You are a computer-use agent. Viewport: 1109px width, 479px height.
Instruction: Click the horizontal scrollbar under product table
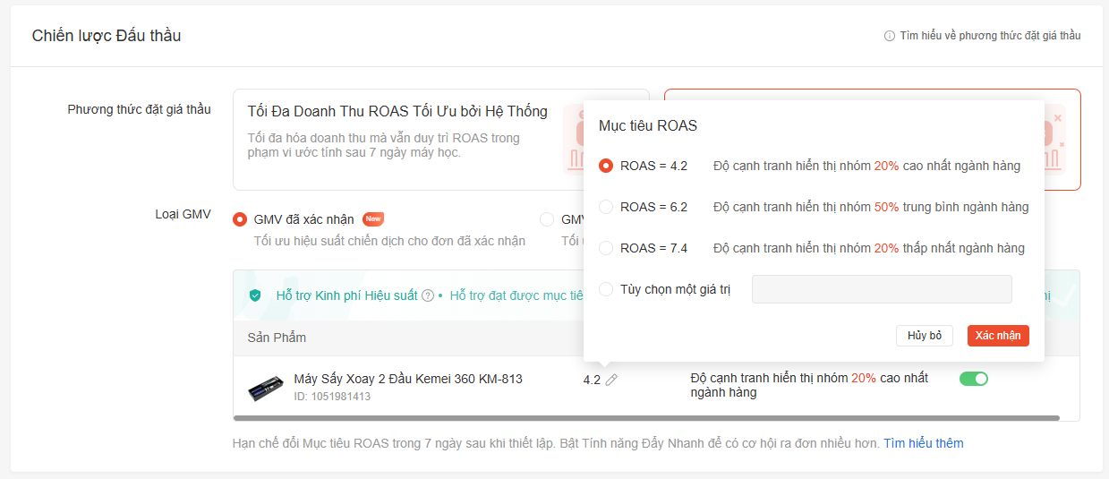(646, 418)
